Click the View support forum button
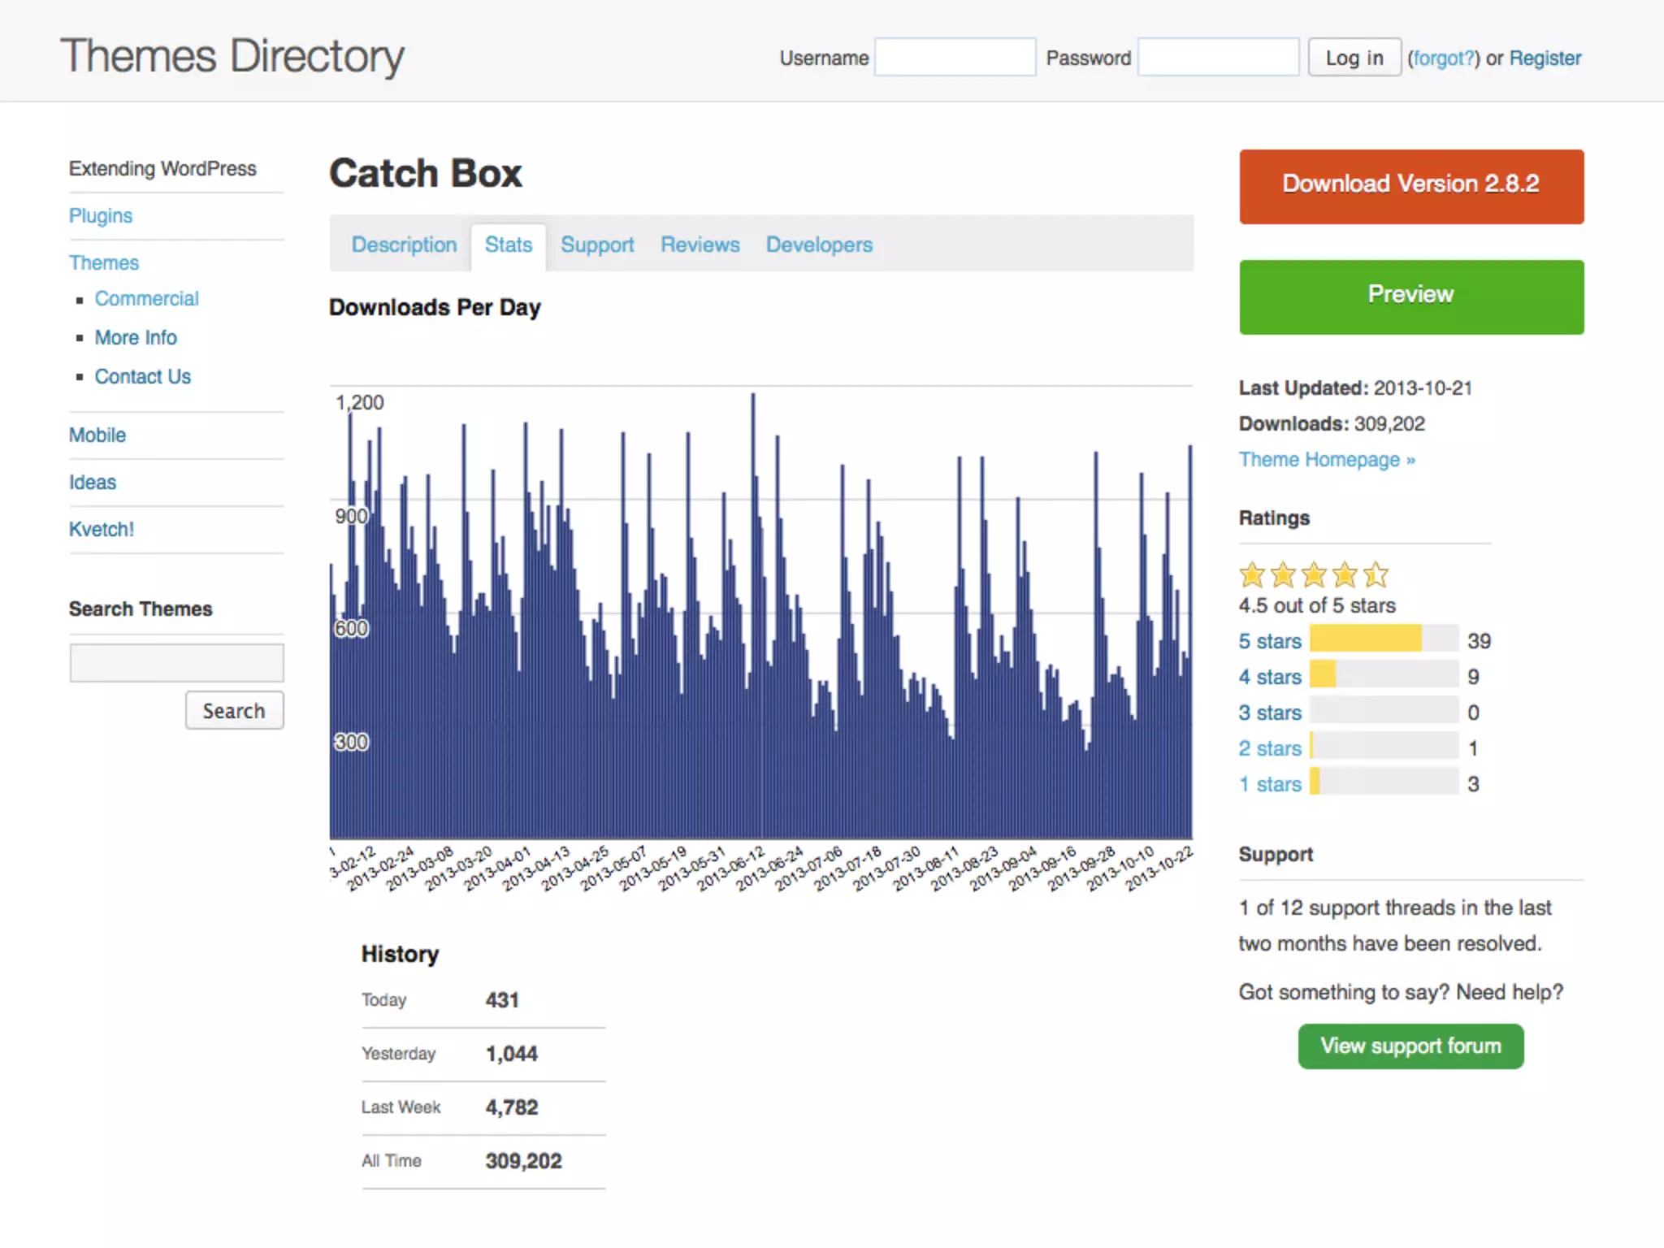Image resolution: width=1664 pixels, height=1248 pixels. coord(1410,1046)
